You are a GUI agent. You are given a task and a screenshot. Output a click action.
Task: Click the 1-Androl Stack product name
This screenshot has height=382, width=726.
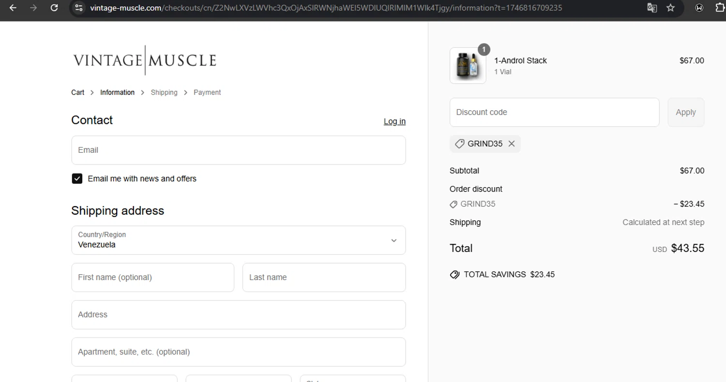(520, 60)
